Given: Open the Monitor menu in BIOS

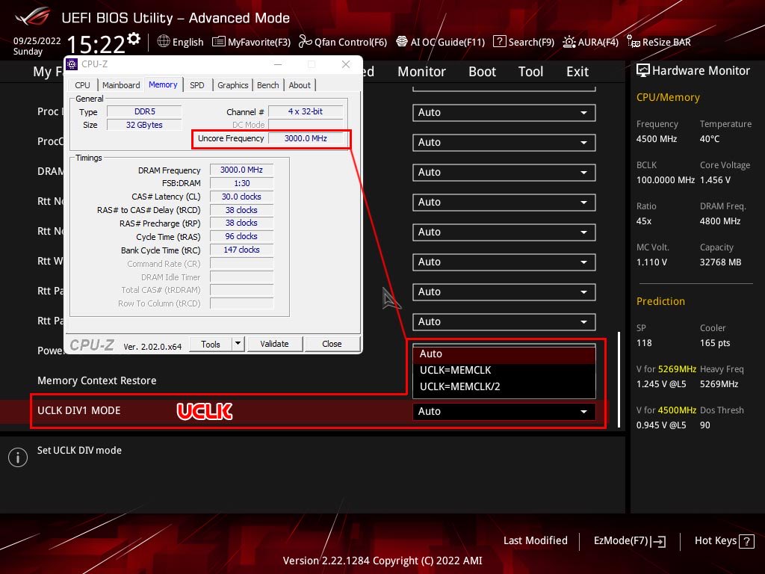Looking at the screenshot, I should (421, 72).
